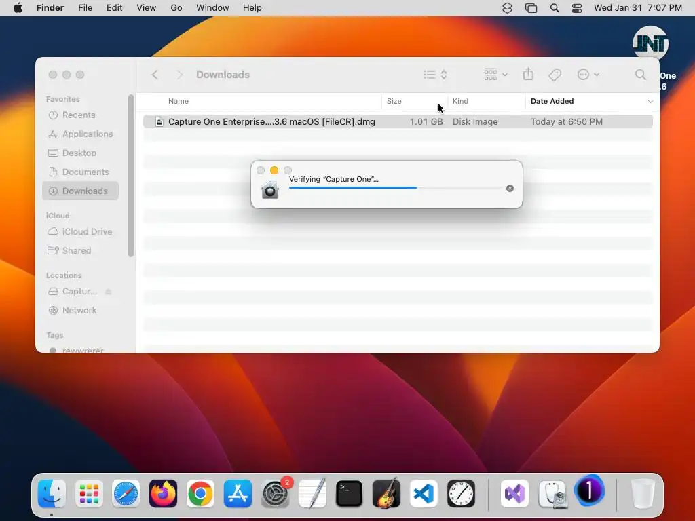Go forward in Finder window

pos(179,75)
